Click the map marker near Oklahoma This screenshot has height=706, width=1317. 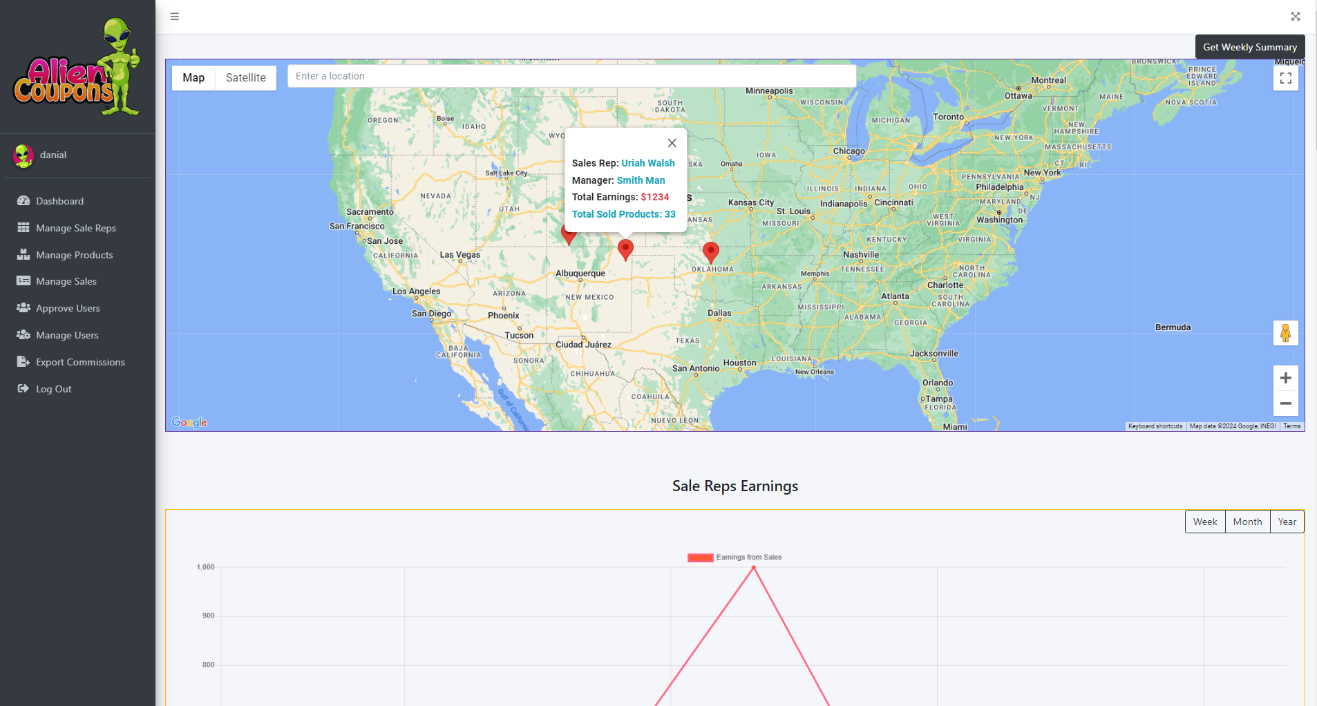coord(710,252)
